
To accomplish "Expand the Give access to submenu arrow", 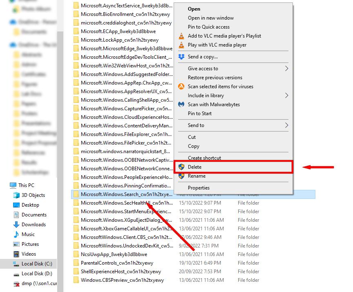I will (286, 68).
